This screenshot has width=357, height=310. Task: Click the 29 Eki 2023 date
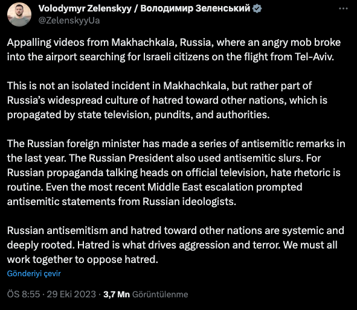point(71,294)
